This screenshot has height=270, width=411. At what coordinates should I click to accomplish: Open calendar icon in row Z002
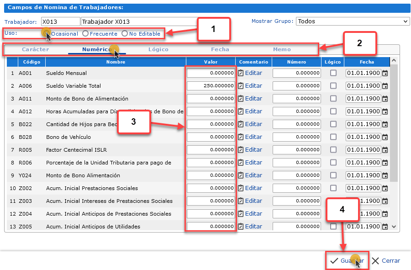(x=385, y=188)
